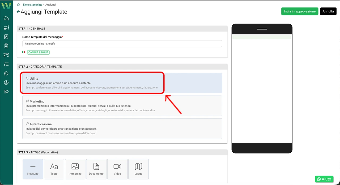
Task: Click the template name input field
Action: tap(122, 44)
